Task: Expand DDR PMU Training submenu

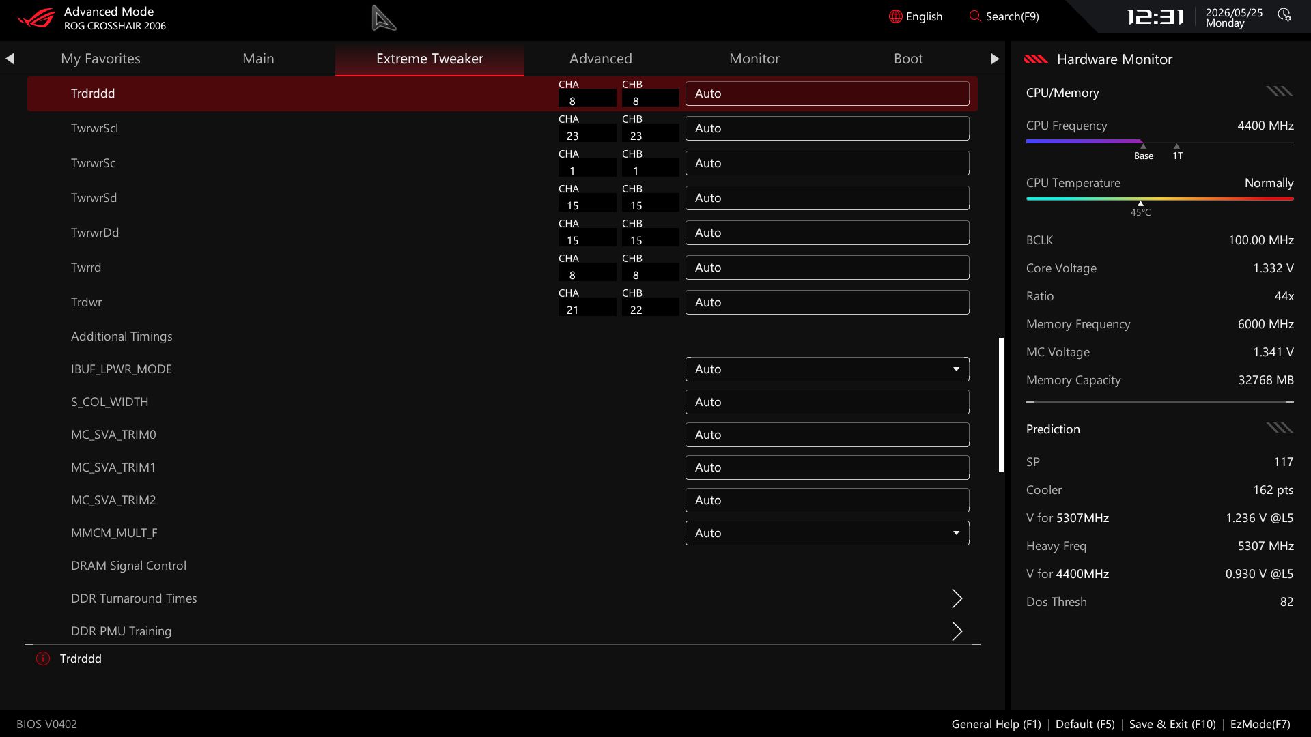Action: 957,631
